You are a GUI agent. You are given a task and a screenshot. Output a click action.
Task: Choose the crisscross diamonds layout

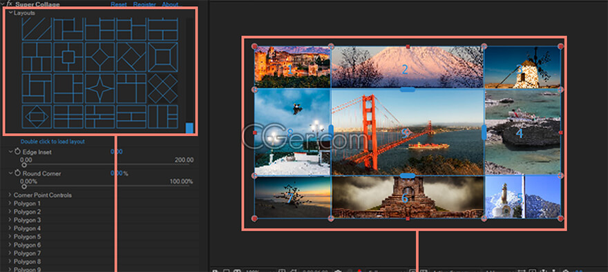click(163, 88)
